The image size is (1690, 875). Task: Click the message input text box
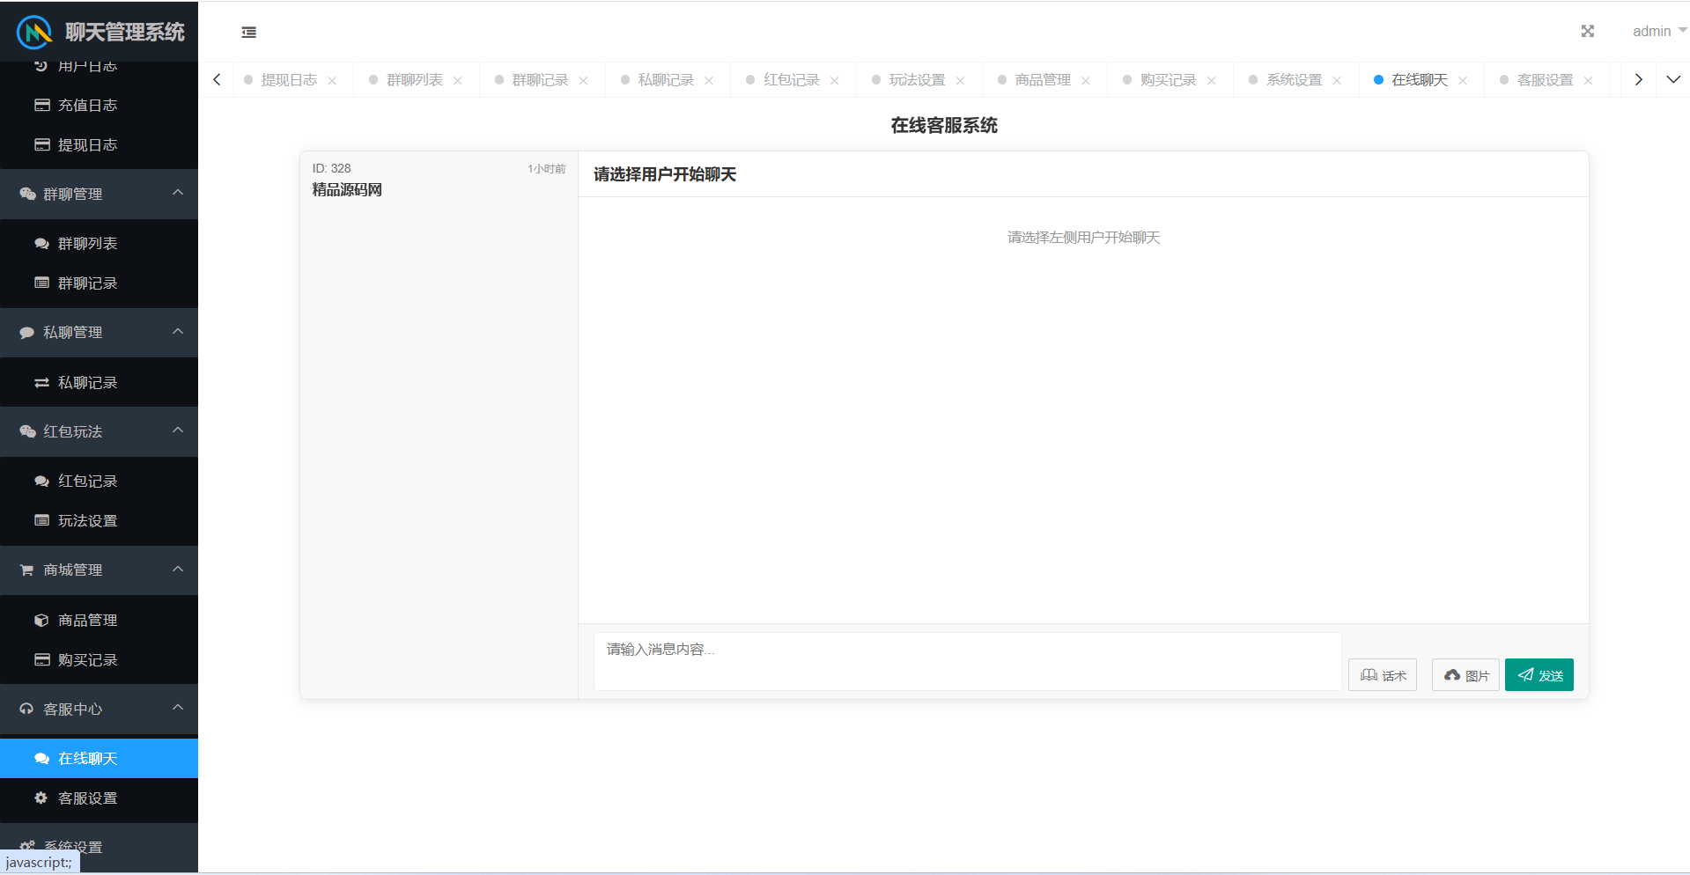(966, 660)
